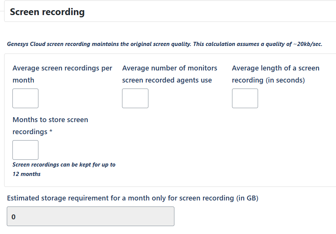
Task: Click the 'screen recorded agents use' label line
Action: (167, 80)
